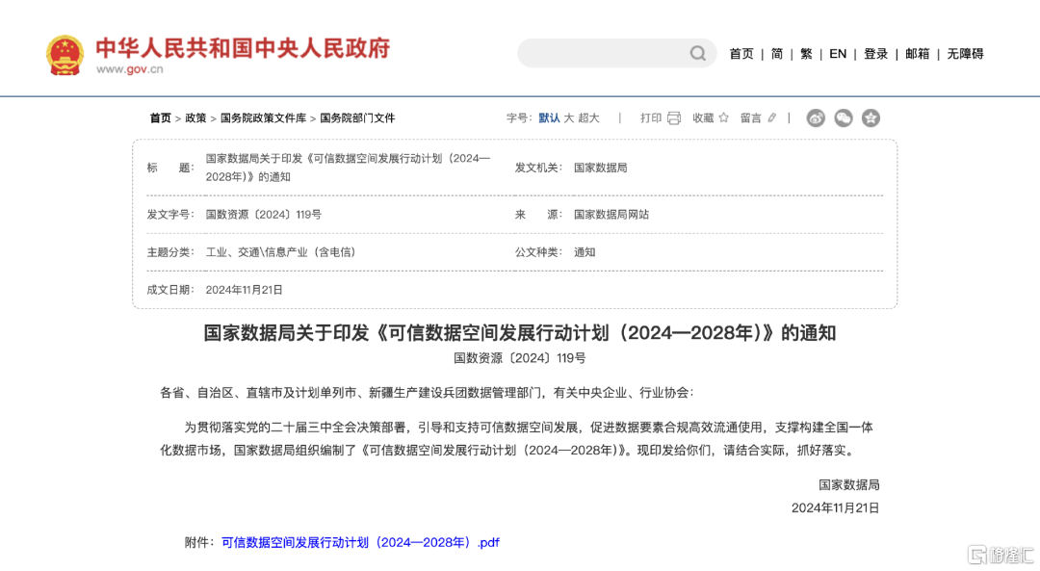
Task: Click the search magnifier icon
Action: (x=698, y=54)
